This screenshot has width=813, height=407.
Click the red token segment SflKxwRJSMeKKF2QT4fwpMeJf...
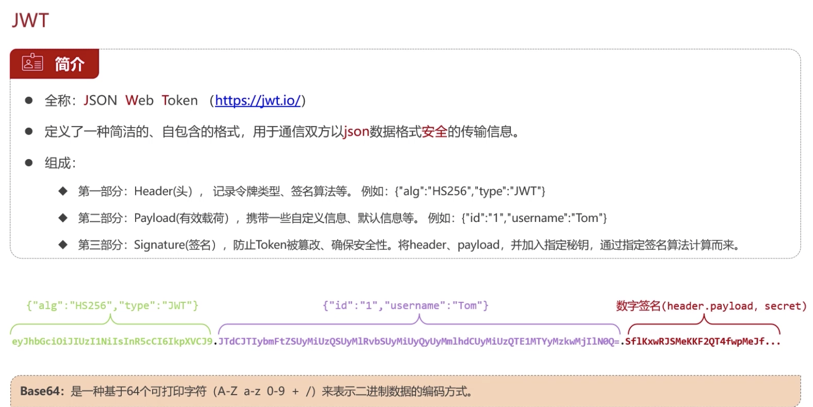pos(703,342)
